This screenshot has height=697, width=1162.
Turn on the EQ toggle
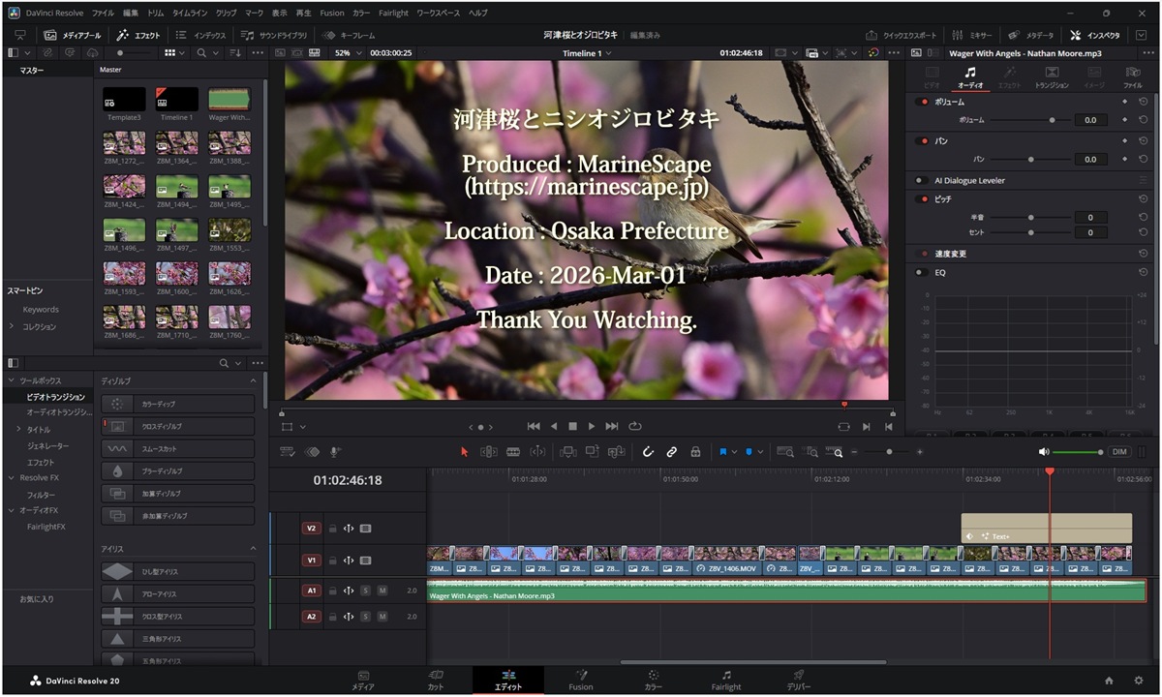coord(920,273)
